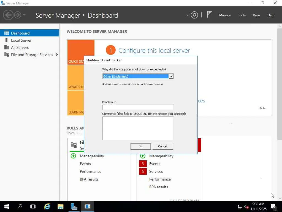Click the OK button in Shutdown Event Tracker
Viewport: 282px width, 212px height.
[141, 146]
